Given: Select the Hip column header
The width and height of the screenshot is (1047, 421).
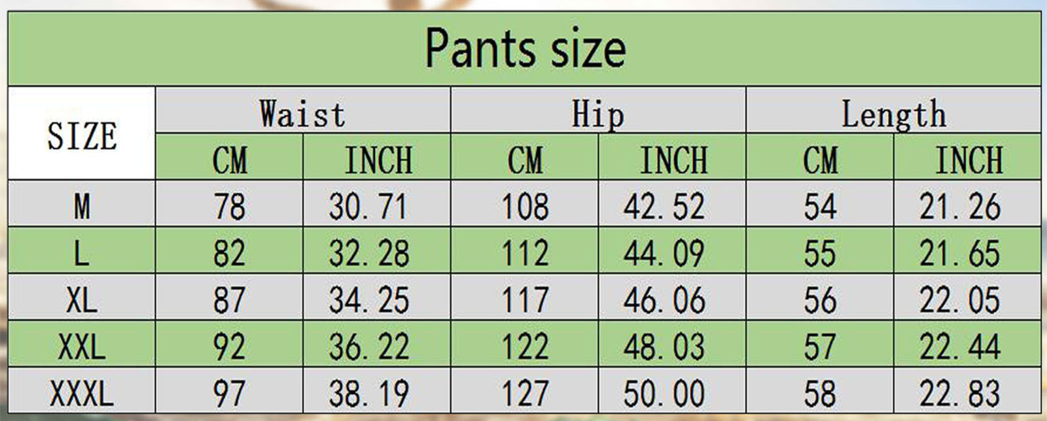Looking at the screenshot, I should [x=598, y=114].
